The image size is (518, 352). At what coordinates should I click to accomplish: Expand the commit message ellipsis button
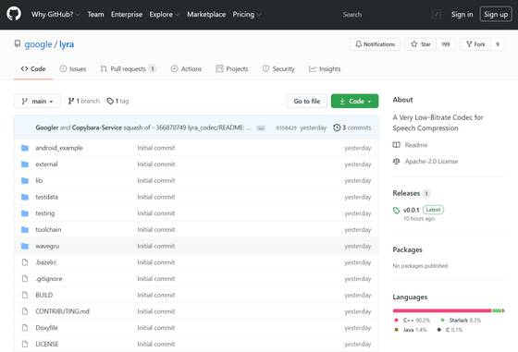point(261,128)
